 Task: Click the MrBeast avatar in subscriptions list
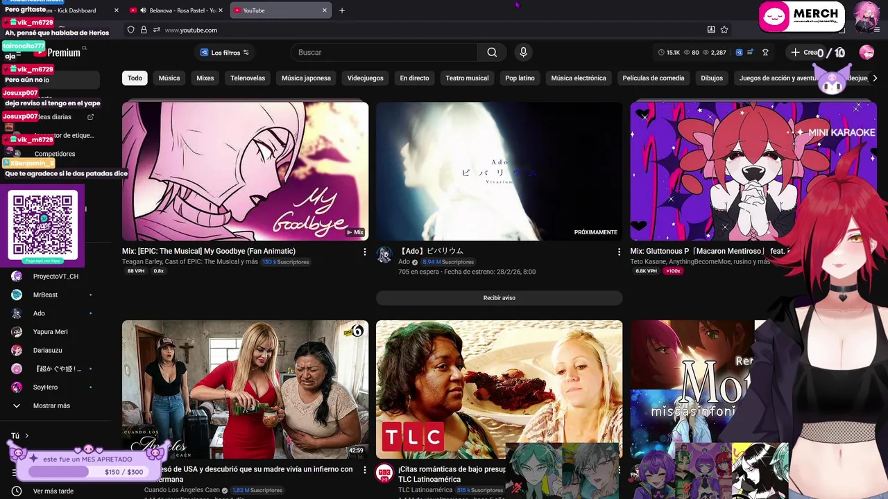17,295
